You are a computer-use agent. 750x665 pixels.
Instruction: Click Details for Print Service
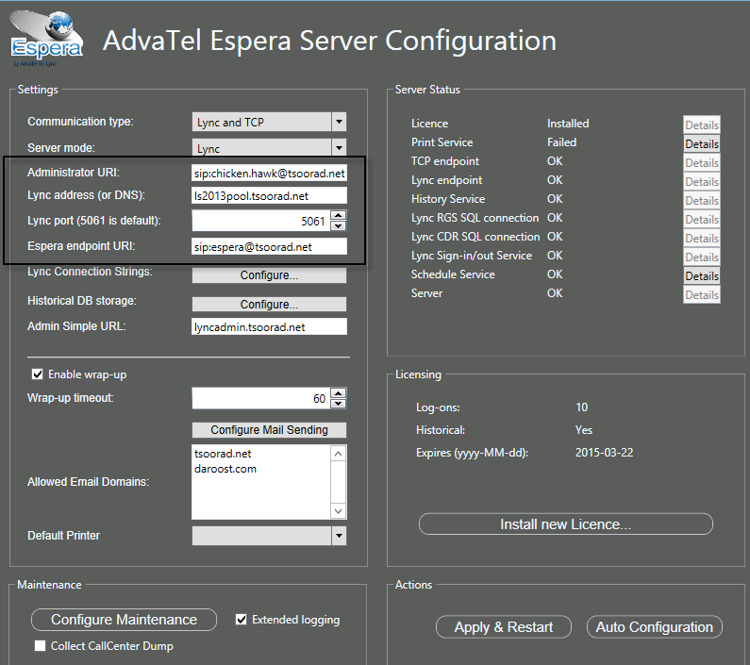(x=702, y=143)
